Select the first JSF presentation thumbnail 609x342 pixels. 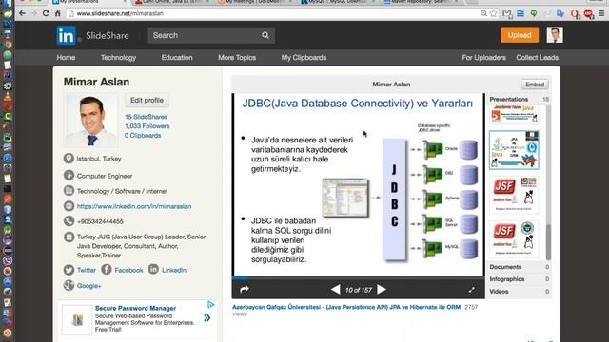coord(514,195)
